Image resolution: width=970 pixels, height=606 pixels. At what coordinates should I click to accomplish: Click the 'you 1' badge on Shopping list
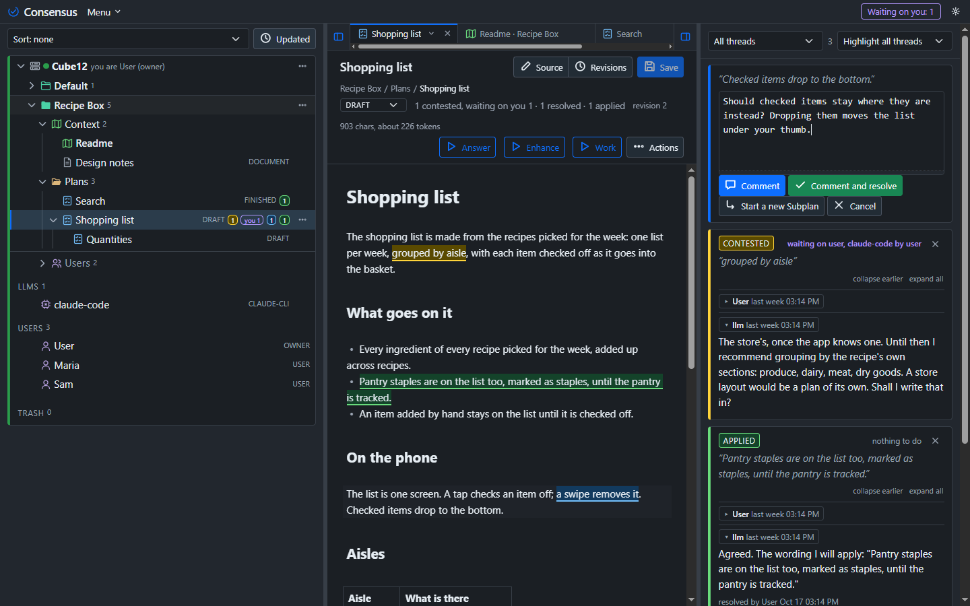pyautogui.click(x=252, y=220)
